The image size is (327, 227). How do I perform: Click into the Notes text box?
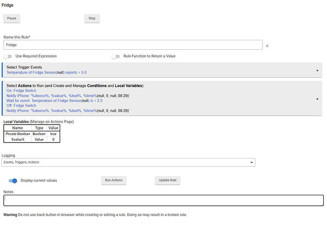[163, 200]
